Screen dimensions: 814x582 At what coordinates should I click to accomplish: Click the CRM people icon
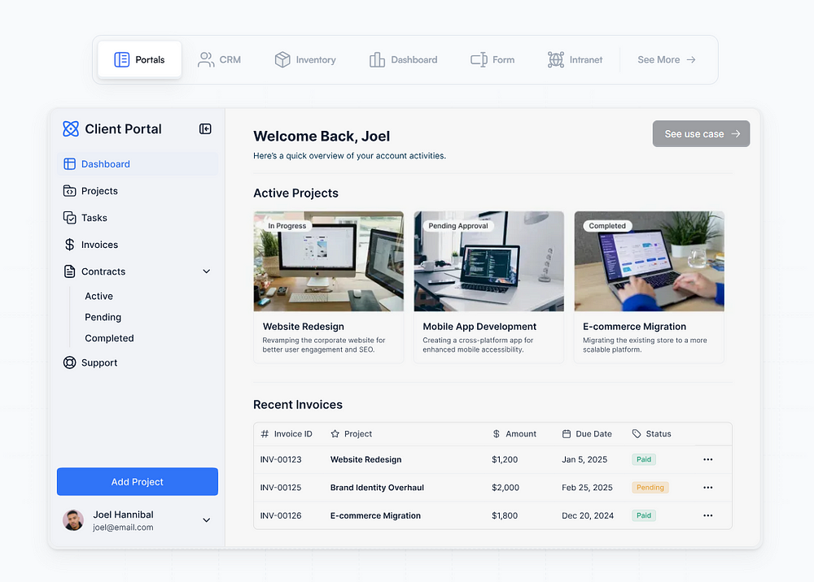(x=206, y=59)
